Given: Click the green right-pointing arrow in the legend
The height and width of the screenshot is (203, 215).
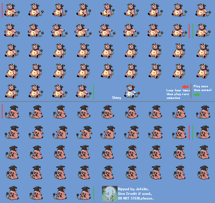Looking at the screenshot, I should click(x=197, y=95).
